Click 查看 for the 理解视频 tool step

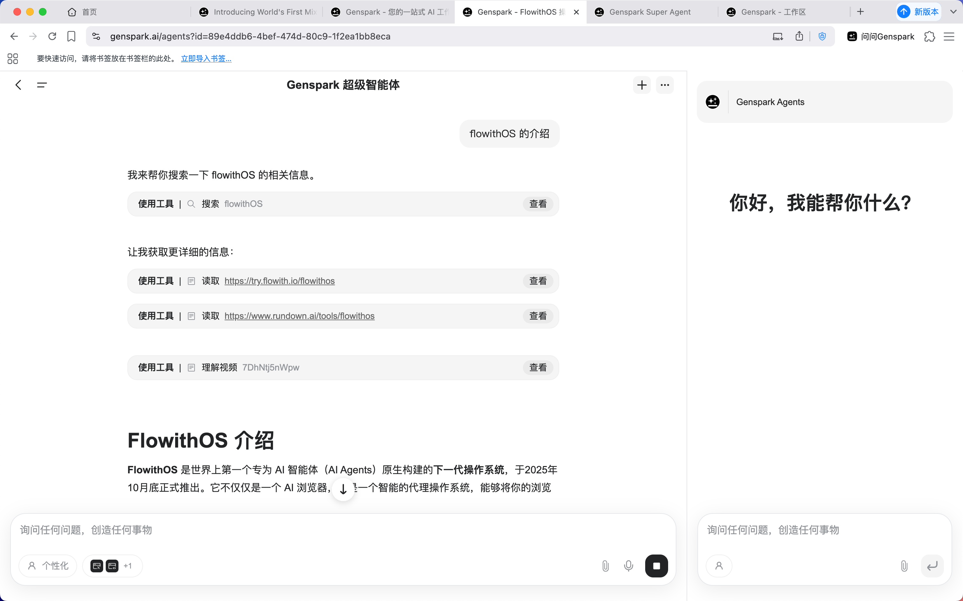point(538,368)
